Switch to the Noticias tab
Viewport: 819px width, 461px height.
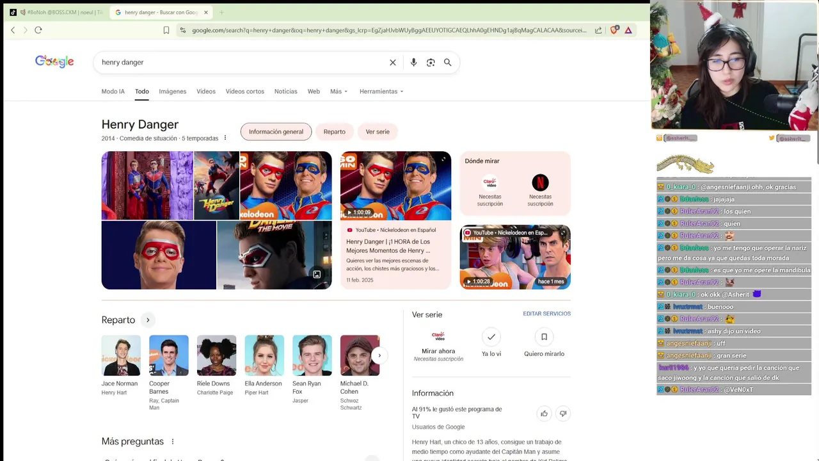[x=286, y=92]
